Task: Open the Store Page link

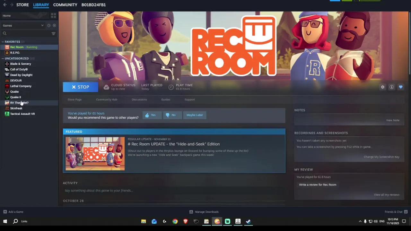Action: tap(74, 99)
